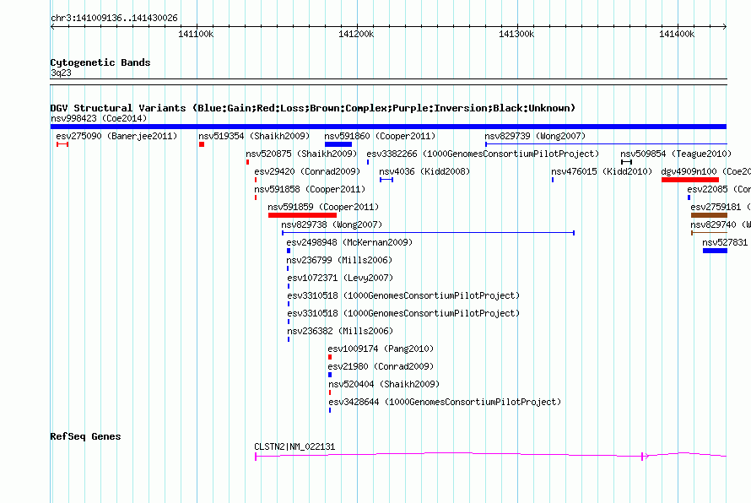Select esv21980 (Conrad2009) label

coord(381,366)
